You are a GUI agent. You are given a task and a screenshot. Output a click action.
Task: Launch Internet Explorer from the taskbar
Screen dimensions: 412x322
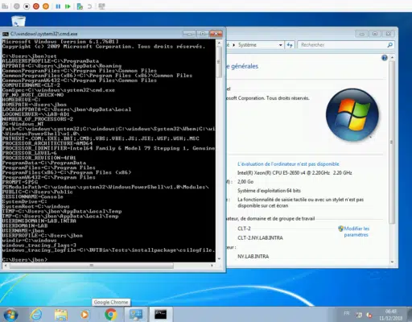pos(36,315)
